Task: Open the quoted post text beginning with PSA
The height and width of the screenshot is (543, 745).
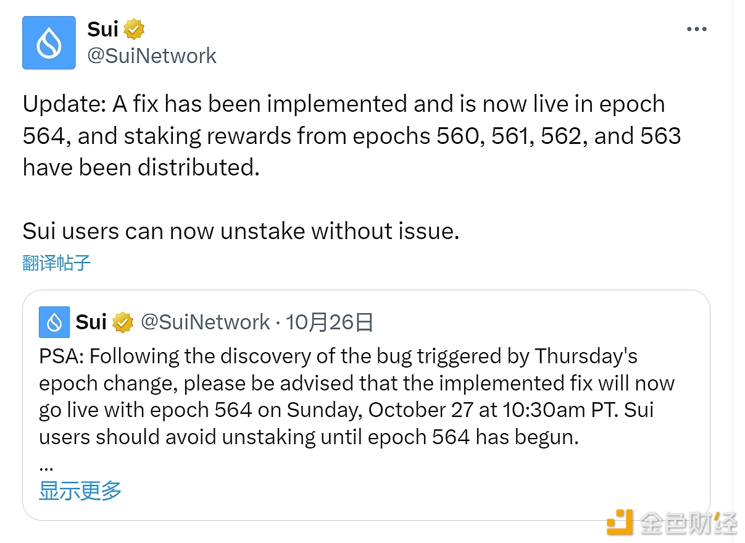Action: (357, 397)
